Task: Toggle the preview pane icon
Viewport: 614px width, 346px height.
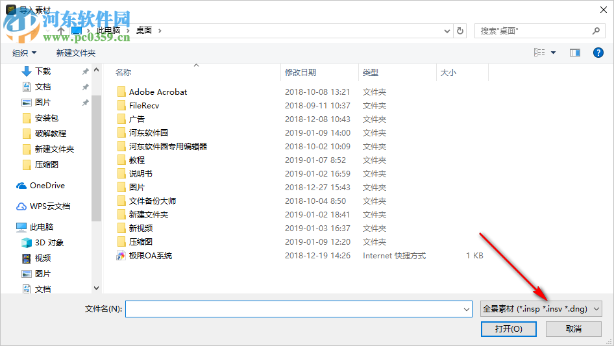Action: 575,53
